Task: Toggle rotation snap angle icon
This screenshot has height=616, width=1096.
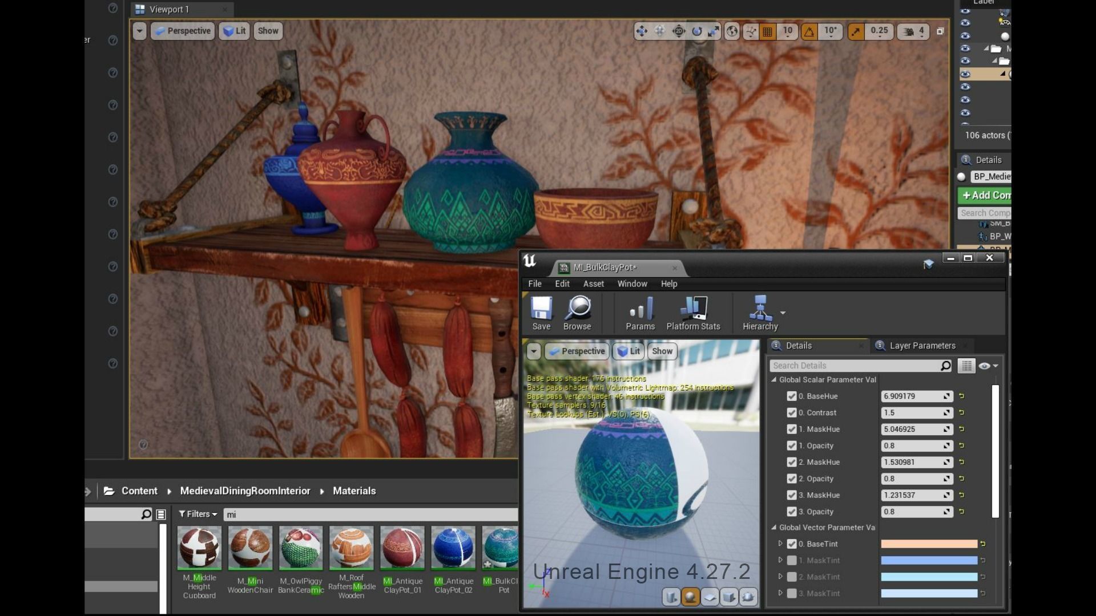Action: click(x=809, y=32)
